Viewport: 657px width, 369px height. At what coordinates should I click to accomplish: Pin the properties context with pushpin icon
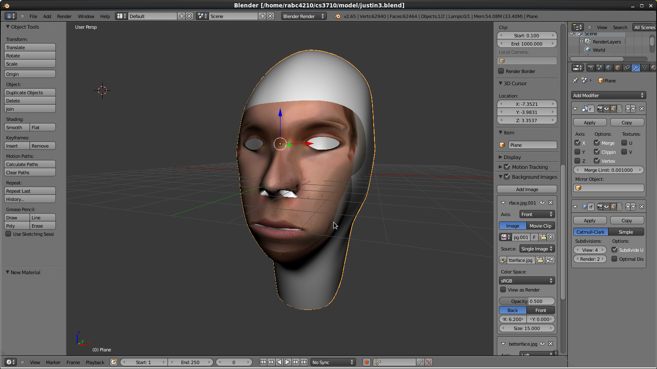[575, 81]
